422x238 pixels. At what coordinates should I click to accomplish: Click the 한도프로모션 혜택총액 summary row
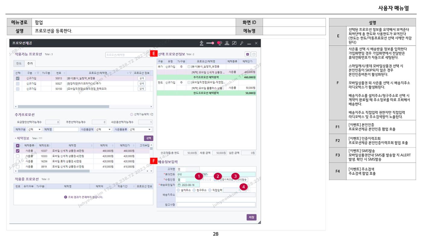tap(206, 93)
